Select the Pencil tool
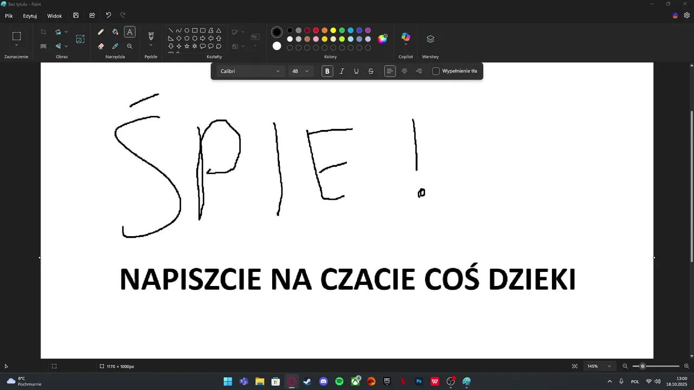 coord(101,32)
